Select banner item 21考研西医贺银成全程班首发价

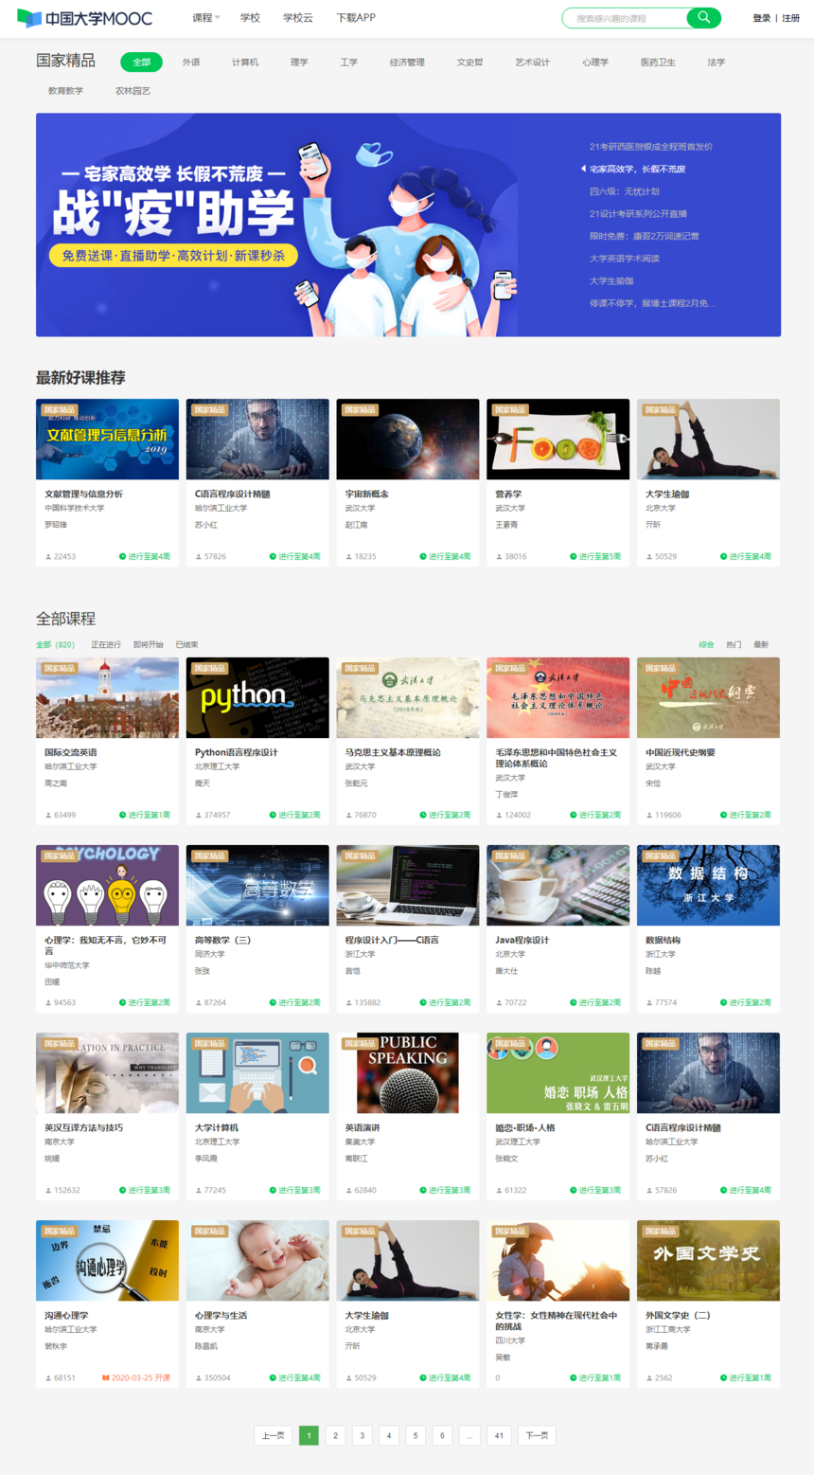coord(651,147)
